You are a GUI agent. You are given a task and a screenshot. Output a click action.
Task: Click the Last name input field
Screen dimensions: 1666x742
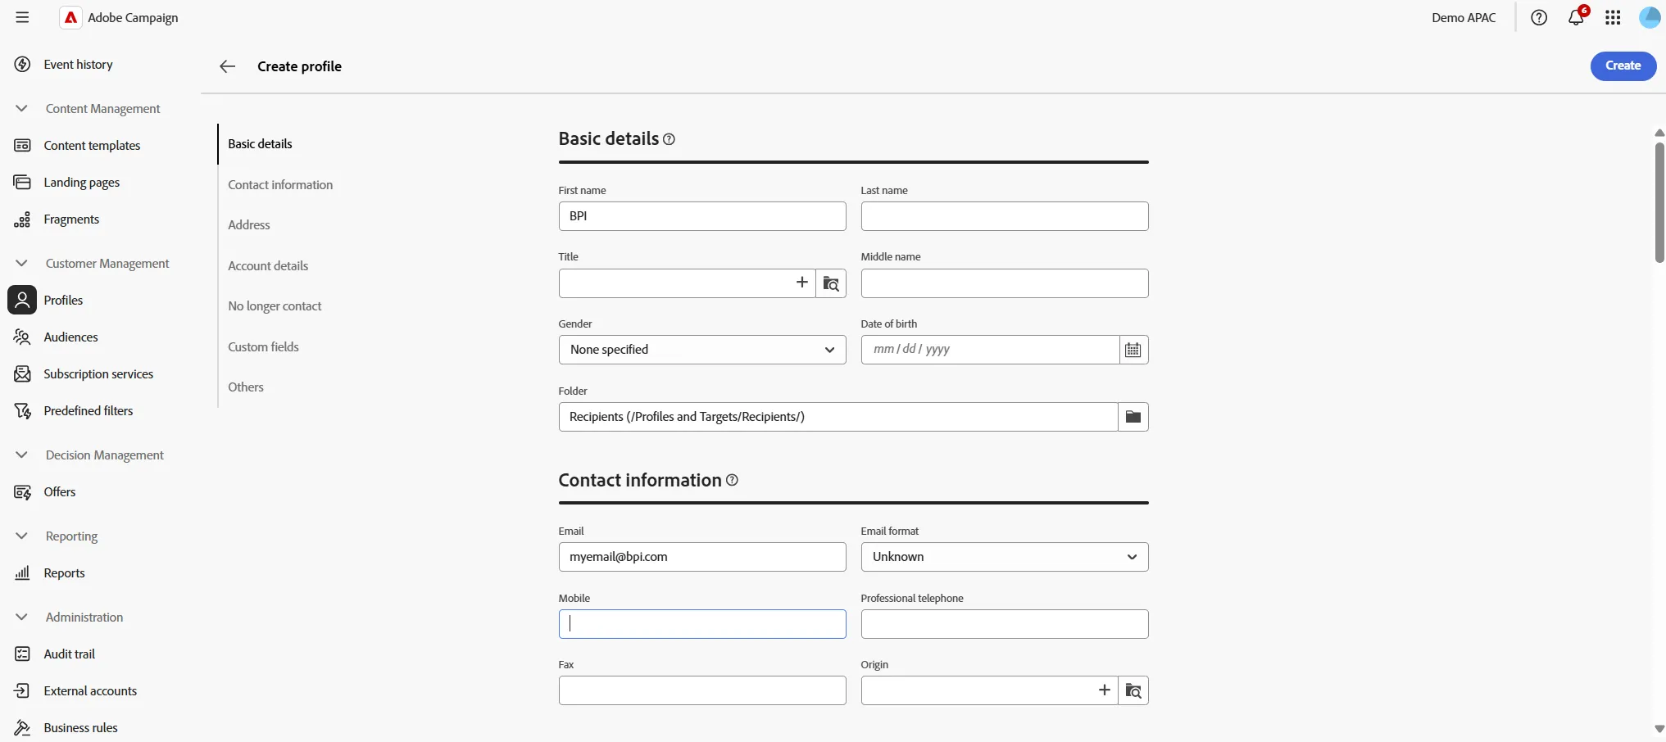tap(1005, 216)
